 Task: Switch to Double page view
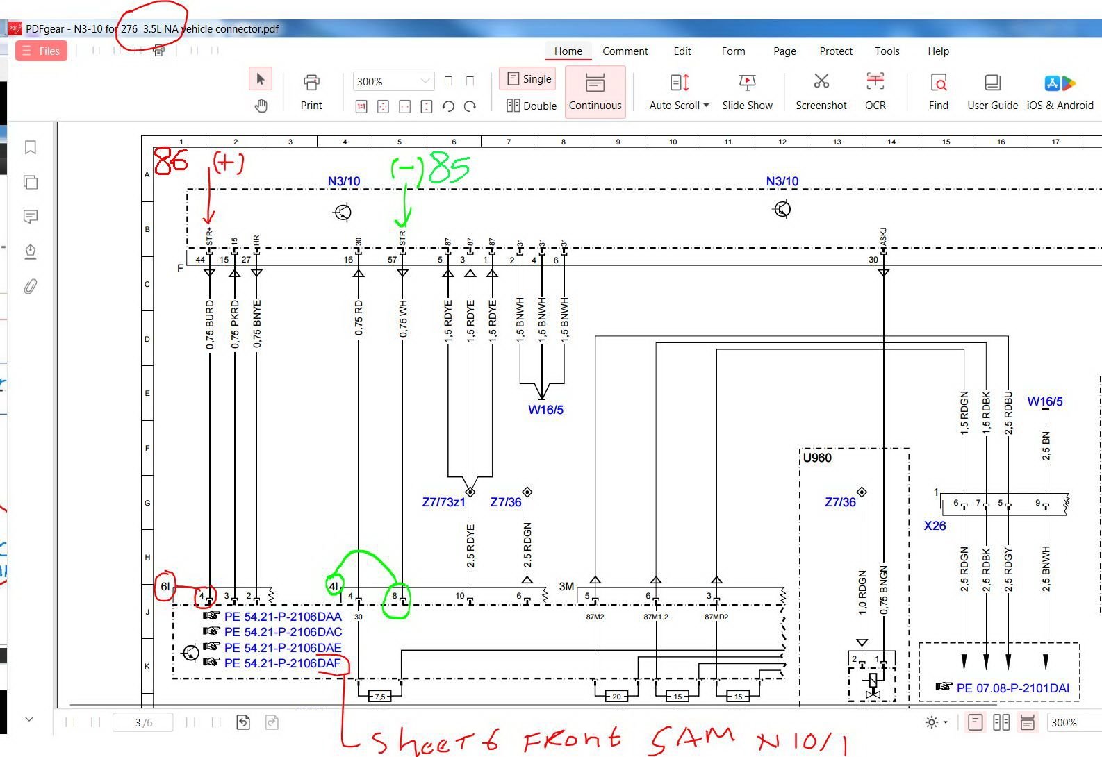click(532, 106)
